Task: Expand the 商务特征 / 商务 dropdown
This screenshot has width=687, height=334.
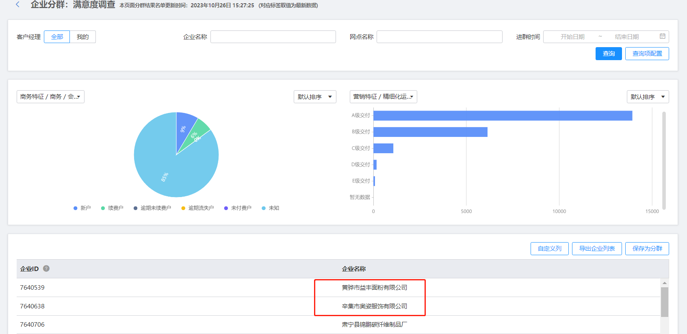Action: 50,97
